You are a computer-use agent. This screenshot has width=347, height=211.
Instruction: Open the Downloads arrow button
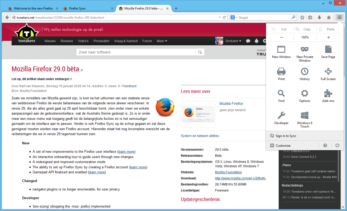(319, 17)
